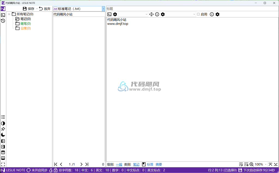Toggle the pin window icon in sidebar
279x173 pixels.
[3, 129]
